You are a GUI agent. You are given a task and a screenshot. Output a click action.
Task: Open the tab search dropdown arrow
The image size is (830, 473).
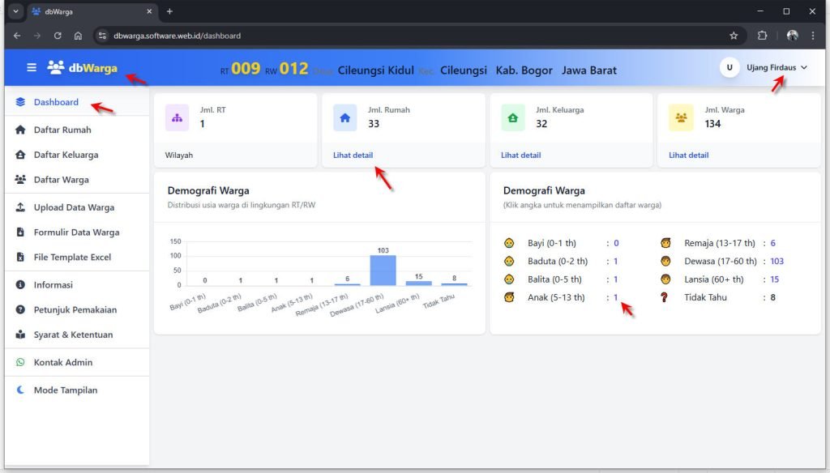(x=15, y=11)
